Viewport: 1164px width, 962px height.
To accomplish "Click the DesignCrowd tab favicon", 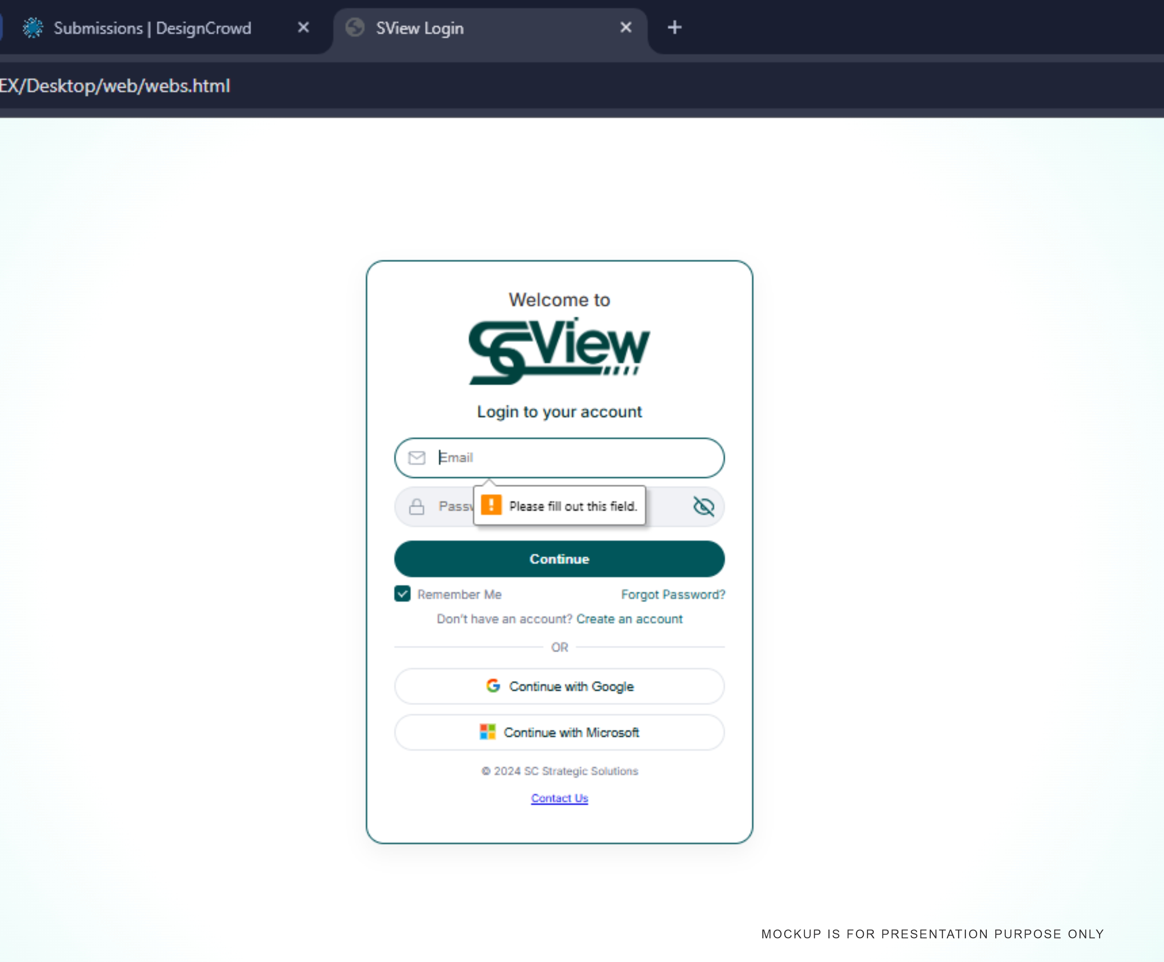I will [x=33, y=28].
